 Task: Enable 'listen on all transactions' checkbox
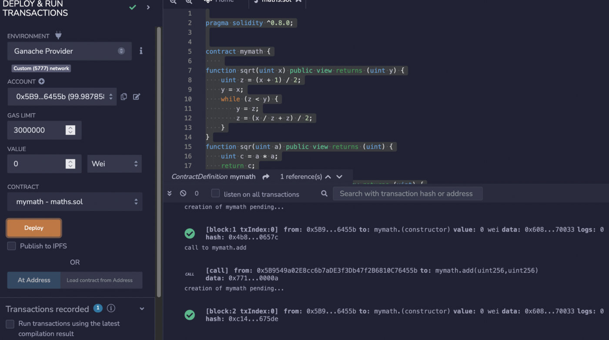click(x=215, y=193)
